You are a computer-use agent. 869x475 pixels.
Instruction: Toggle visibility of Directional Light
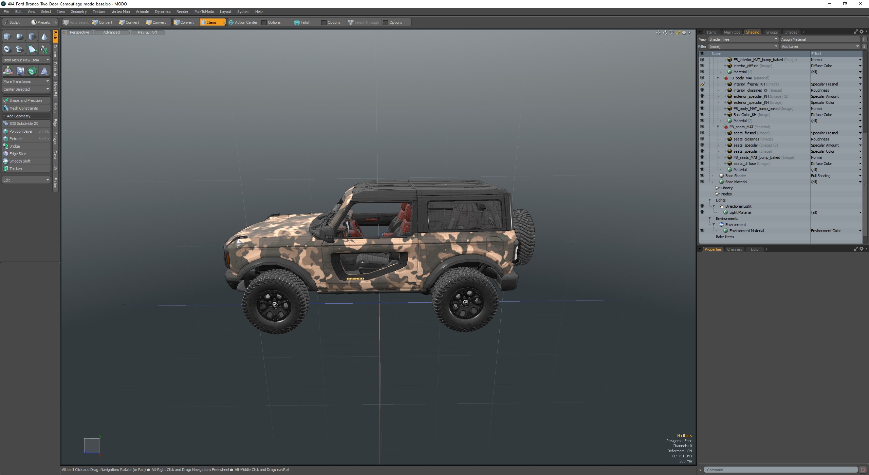(x=702, y=206)
